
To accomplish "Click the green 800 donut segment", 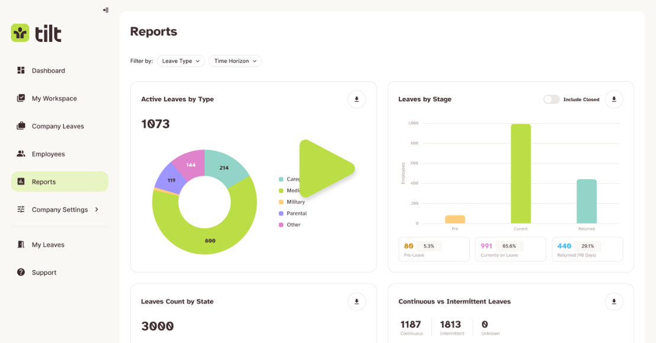I will point(210,240).
